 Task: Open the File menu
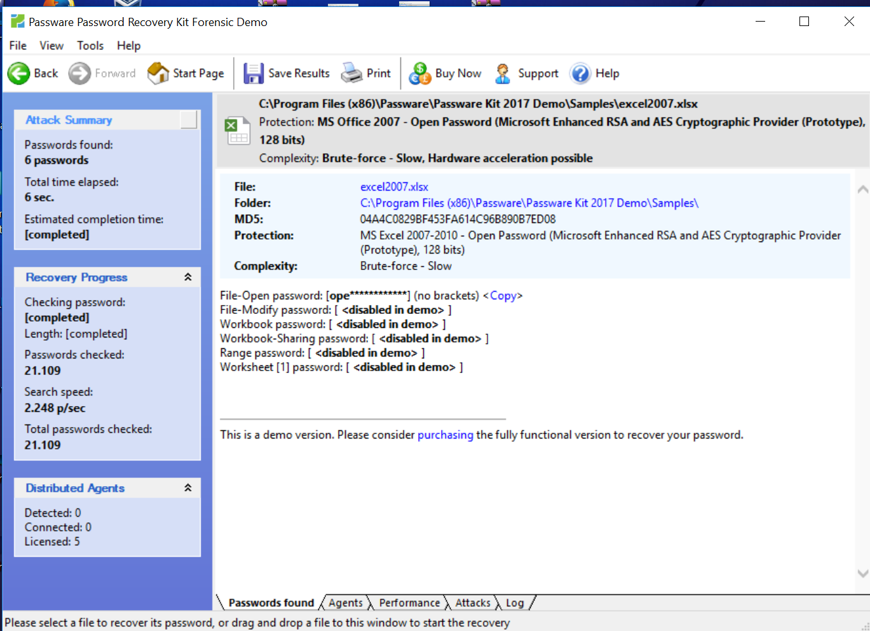[x=18, y=46]
